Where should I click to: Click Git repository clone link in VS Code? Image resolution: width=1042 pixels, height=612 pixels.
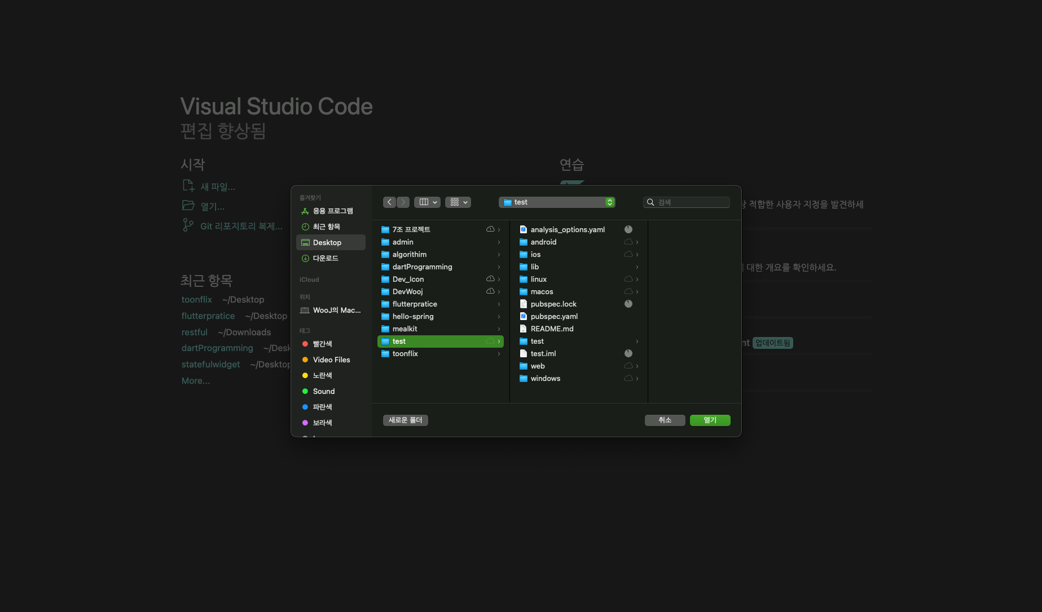[233, 226]
